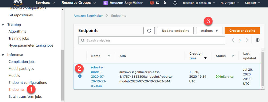268x102 pixels.
Task: Collapse the Training section in sidebar
Action: tap(3, 25)
